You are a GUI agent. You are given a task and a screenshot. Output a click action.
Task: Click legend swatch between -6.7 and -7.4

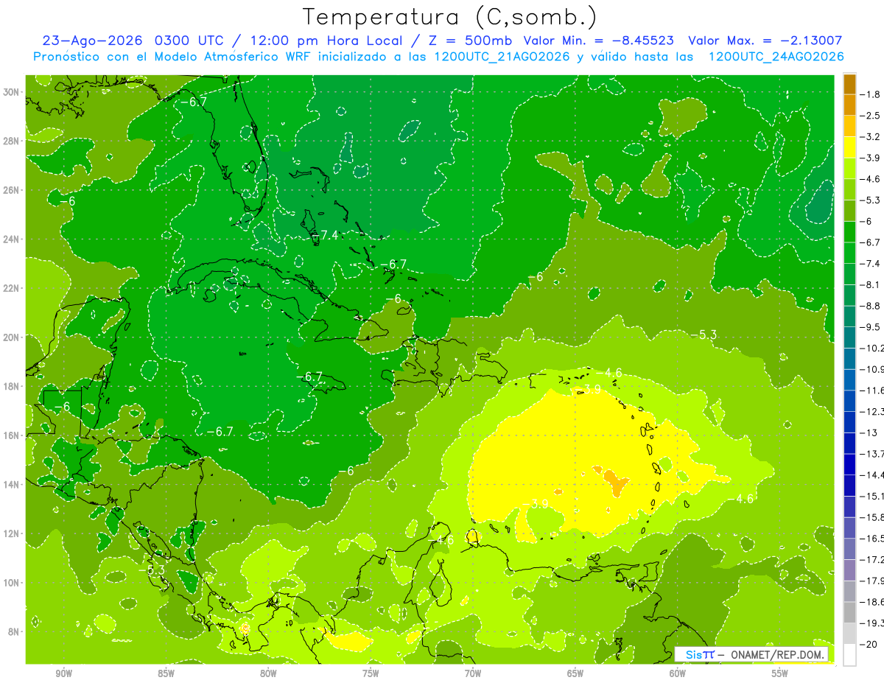pos(849,253)
